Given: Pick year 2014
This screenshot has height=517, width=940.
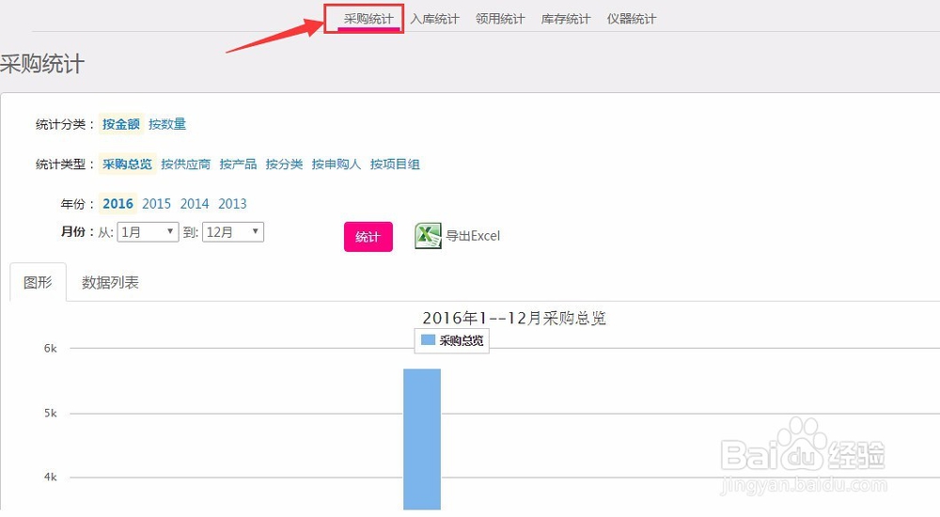Looking at the screenshot, I should coord(195,204).
